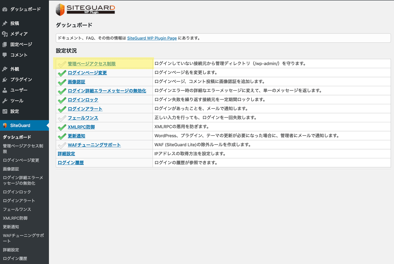Open the フェールワンス link in table
Viewport: 394px width, 264px height.
(x=83, y=118)
